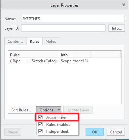Close the Layer Properties dialog
Viewport: 129px width, 140px height.
(x=124, y=5)
